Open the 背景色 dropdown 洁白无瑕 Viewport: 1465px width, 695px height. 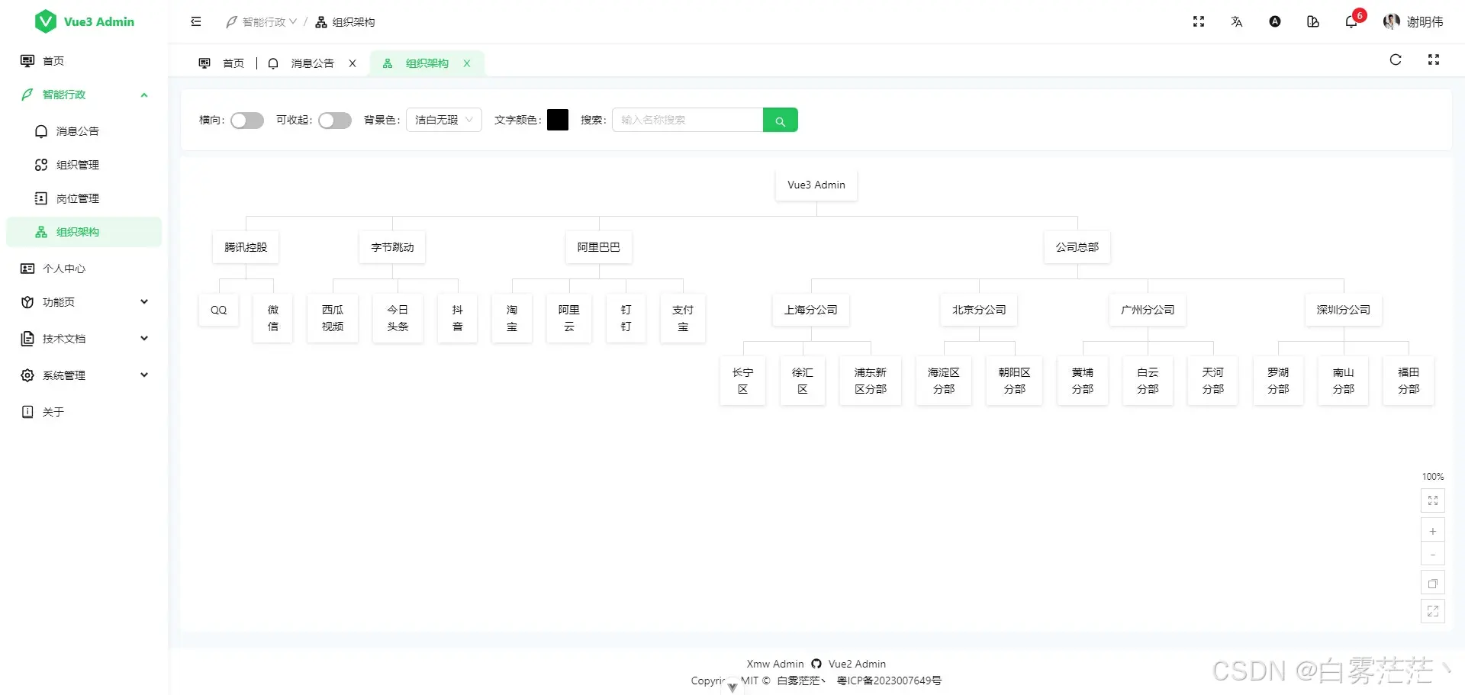[x=444, y=120]
